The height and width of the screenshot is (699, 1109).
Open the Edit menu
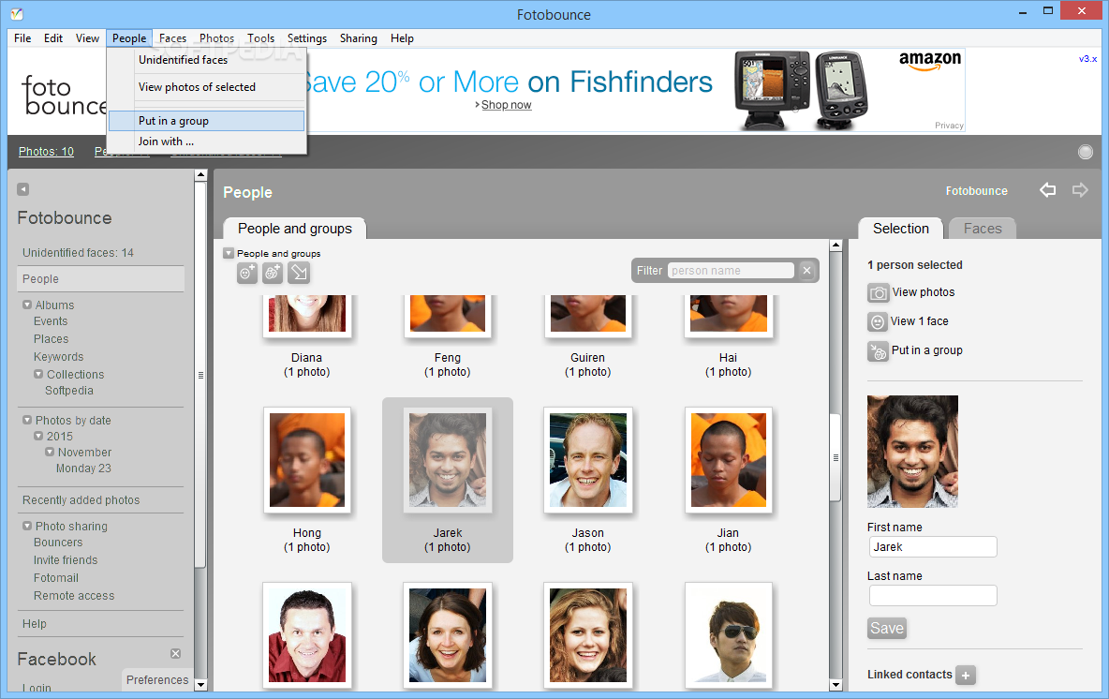(x=53, y=38)
